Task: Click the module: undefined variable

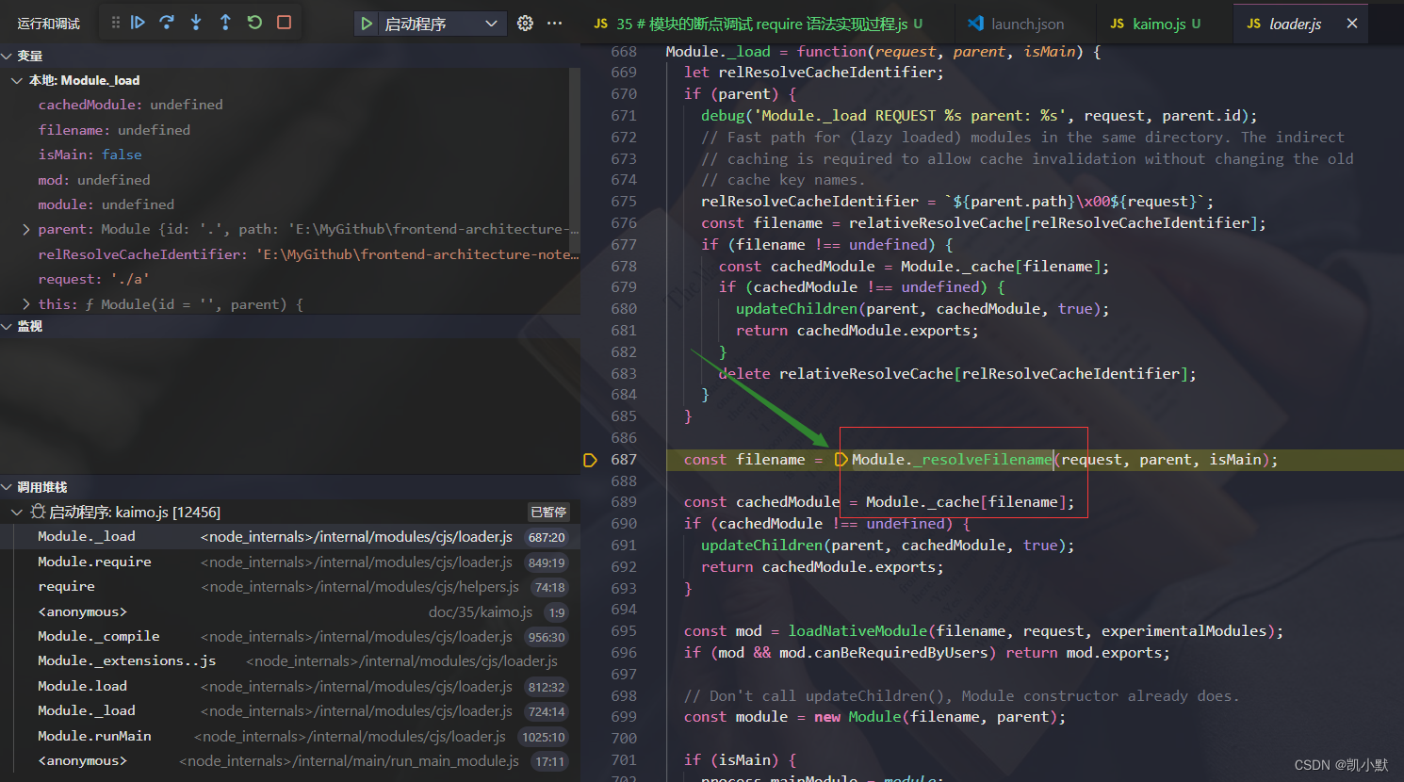Action: (x=285, y=204)
